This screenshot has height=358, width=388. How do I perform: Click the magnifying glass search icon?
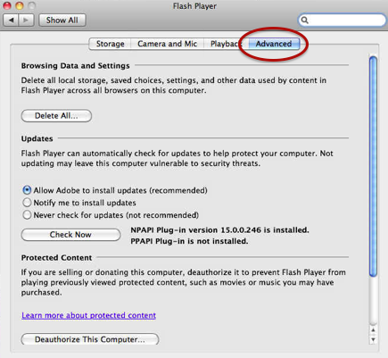click(x=304, y=21)
